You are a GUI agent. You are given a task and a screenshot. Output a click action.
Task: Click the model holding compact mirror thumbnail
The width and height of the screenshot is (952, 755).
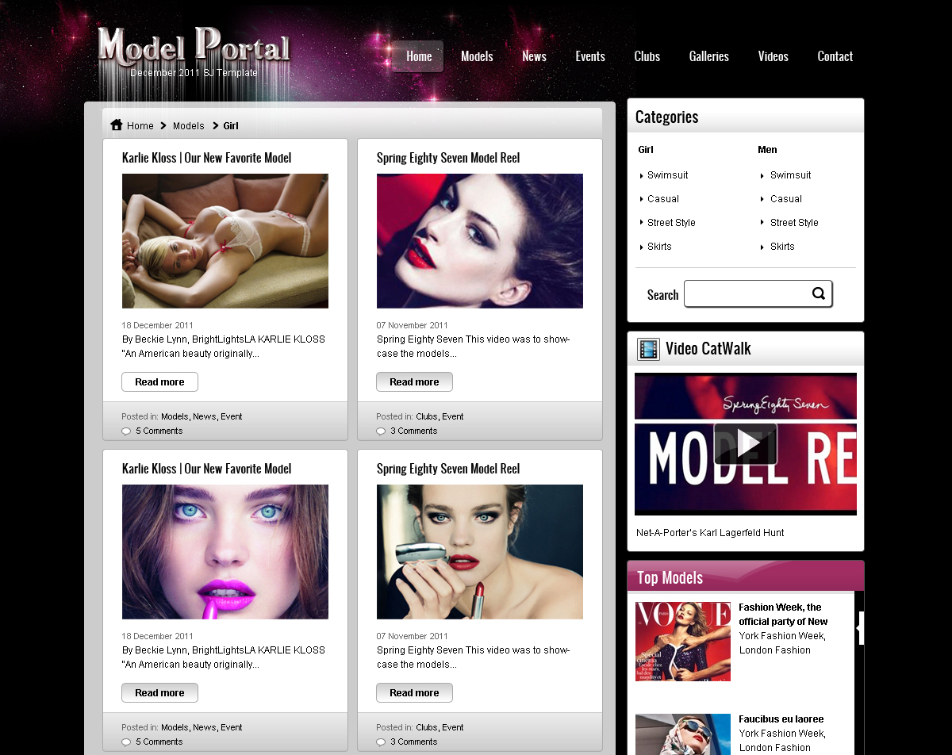(x=479, y=552)
